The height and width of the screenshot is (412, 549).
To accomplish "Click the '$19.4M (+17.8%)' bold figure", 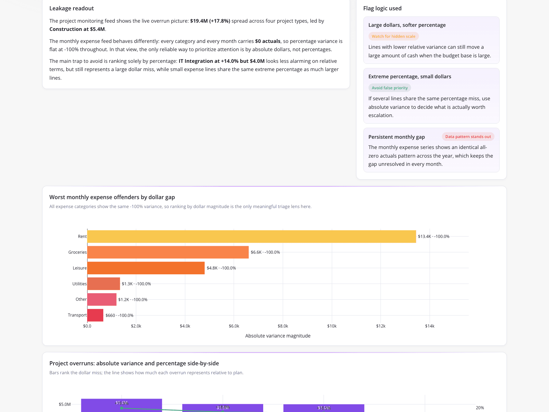I will click(x=210, y=21).
